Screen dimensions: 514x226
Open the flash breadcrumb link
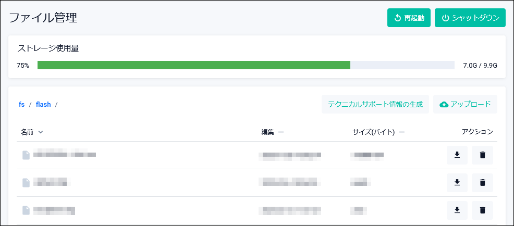point(43,105)
